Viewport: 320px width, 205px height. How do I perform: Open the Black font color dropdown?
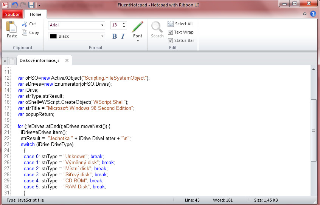coord(102,36)
